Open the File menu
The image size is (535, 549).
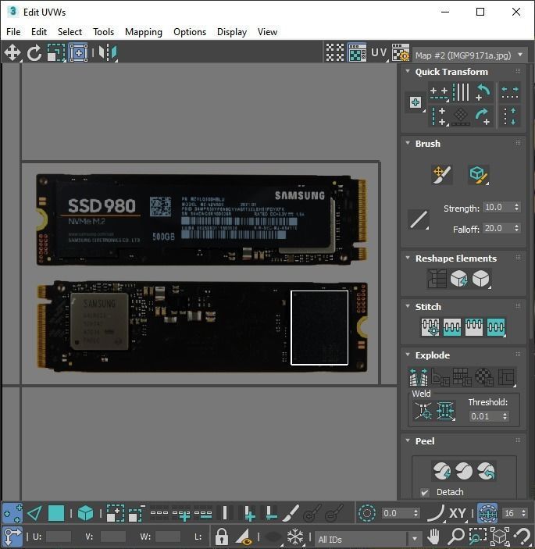pos(13,32)
